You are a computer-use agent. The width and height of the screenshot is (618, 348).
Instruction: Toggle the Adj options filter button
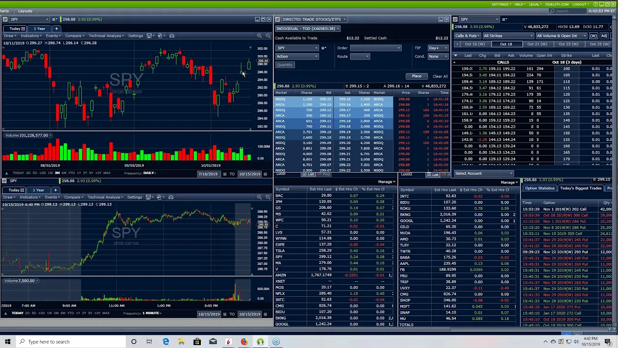pyautogui.click(x=604, y=36)
